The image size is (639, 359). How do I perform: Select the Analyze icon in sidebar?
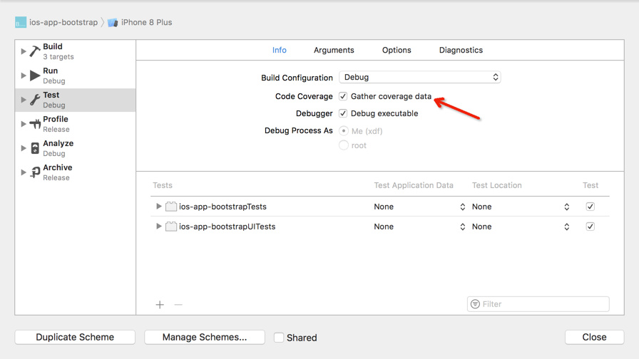click(35, 148)
